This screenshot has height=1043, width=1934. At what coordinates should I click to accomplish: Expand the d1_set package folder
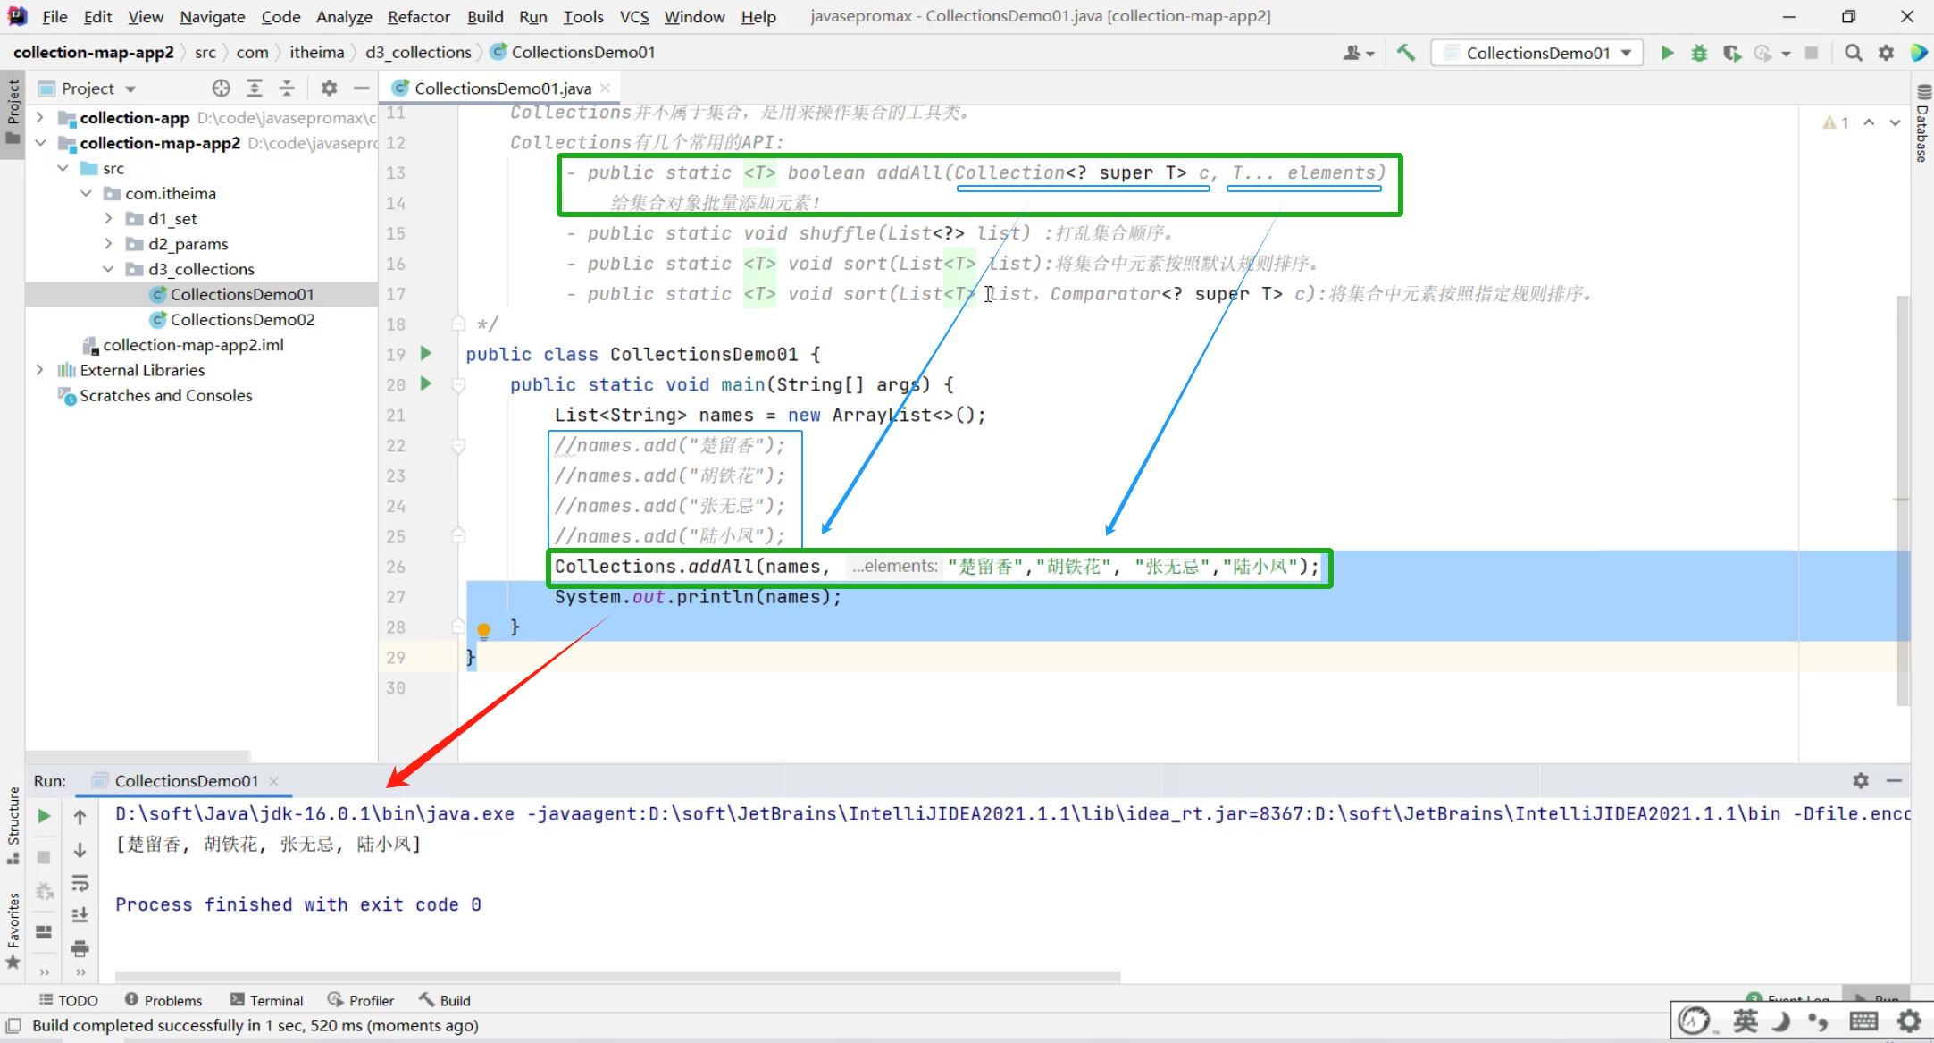coord(108,218)
